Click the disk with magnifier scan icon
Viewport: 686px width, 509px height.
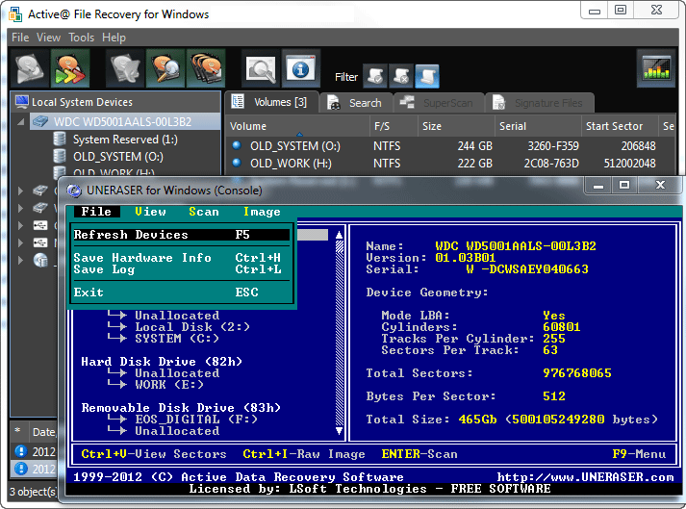[x=165, y=68]
